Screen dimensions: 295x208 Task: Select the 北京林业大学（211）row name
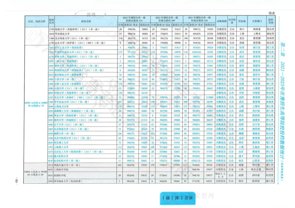pos(72,38)
